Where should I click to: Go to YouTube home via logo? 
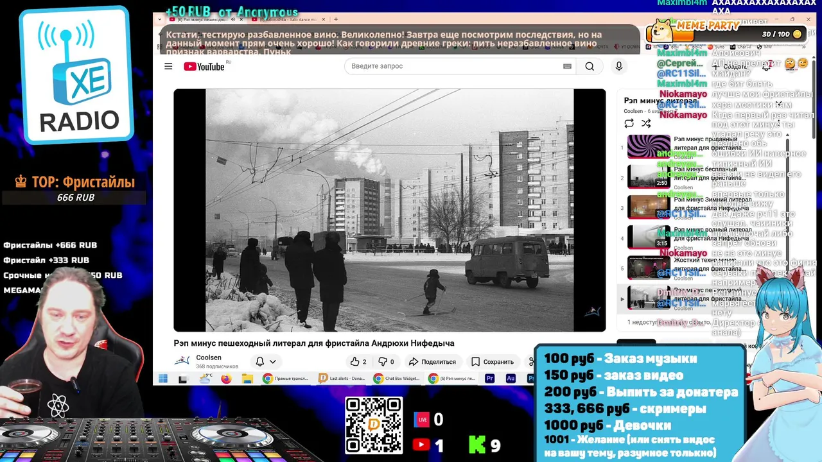click(x=204, y=66)
